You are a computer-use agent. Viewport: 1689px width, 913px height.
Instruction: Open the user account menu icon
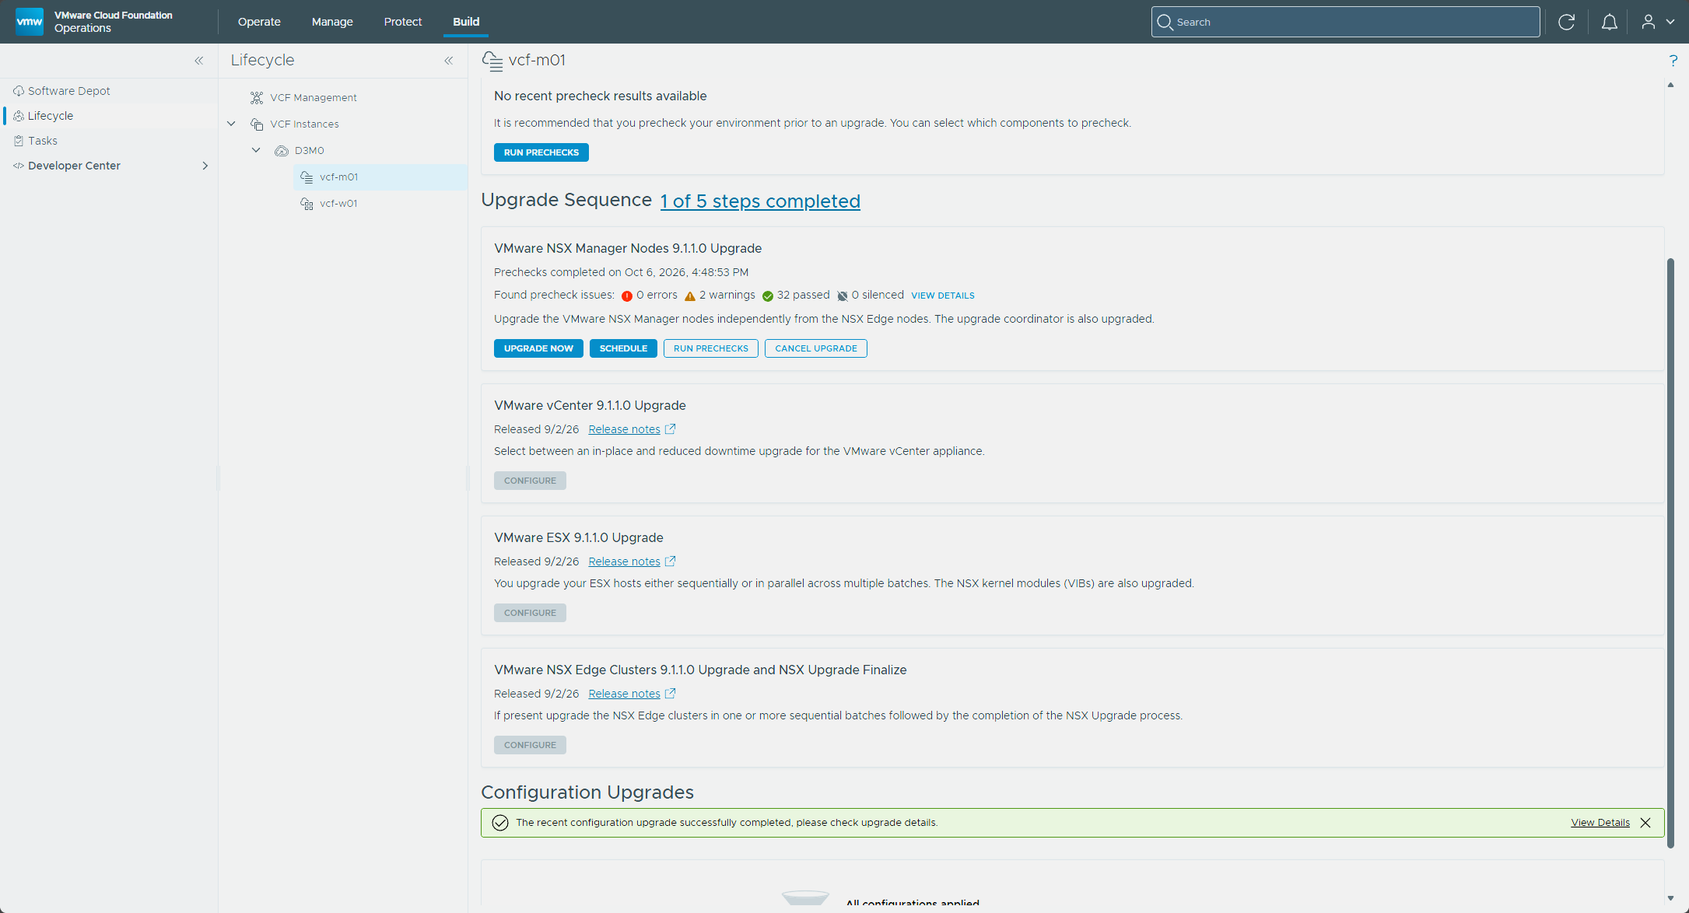tap(1648, 22)
